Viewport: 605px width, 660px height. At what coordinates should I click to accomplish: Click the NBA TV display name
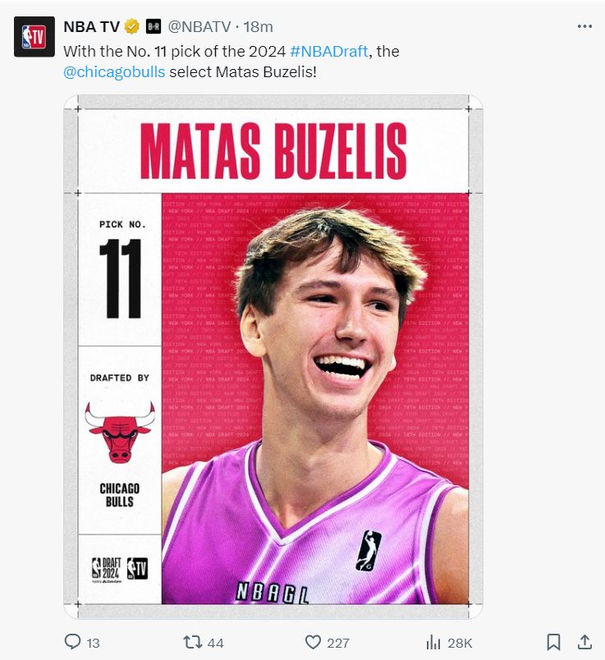point(91,27)
